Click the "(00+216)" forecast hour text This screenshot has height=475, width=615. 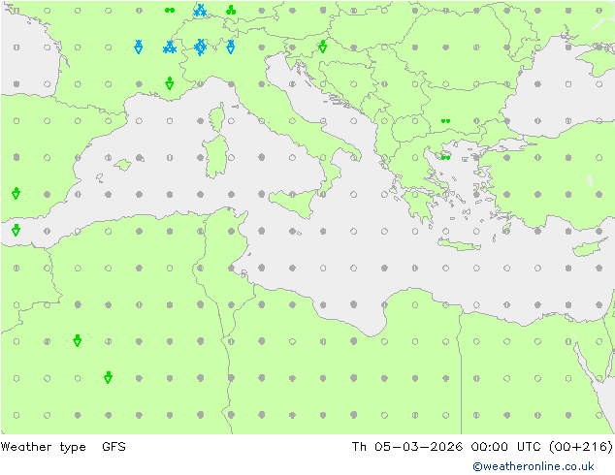pyautogui.click(x=581, y=446)
